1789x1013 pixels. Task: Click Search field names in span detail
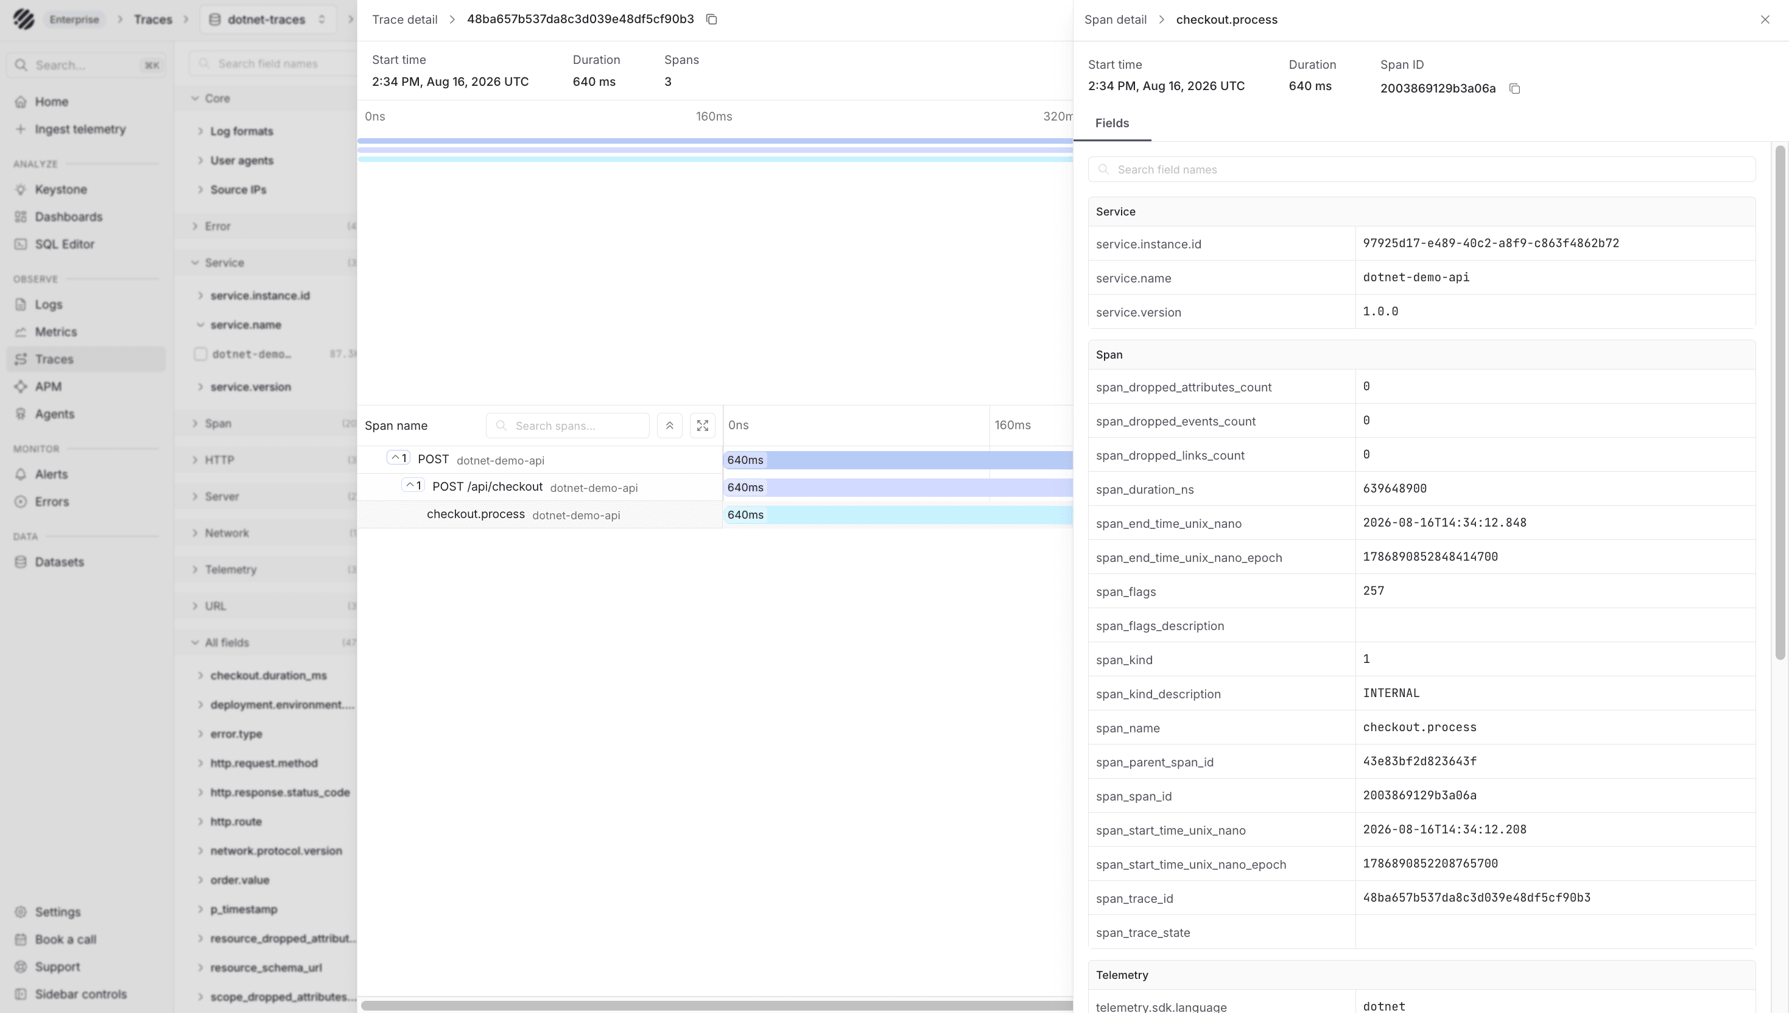click(x=1421, y=170)
